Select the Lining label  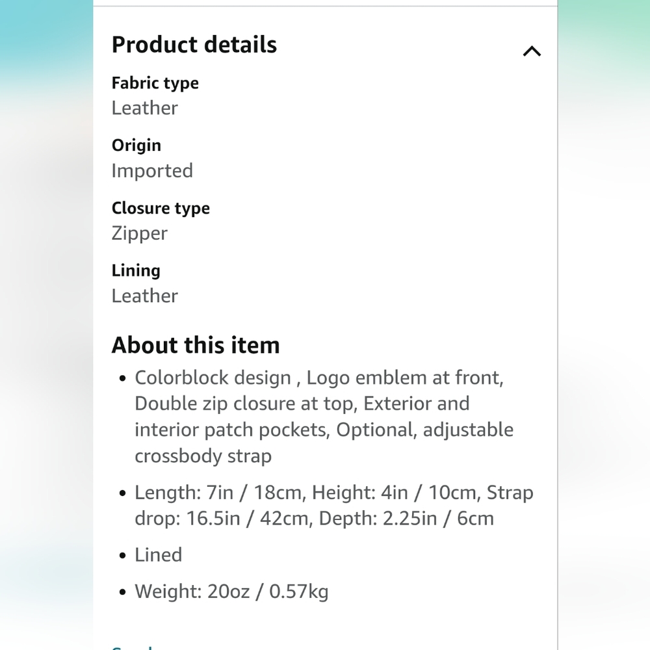pos(136,270)
